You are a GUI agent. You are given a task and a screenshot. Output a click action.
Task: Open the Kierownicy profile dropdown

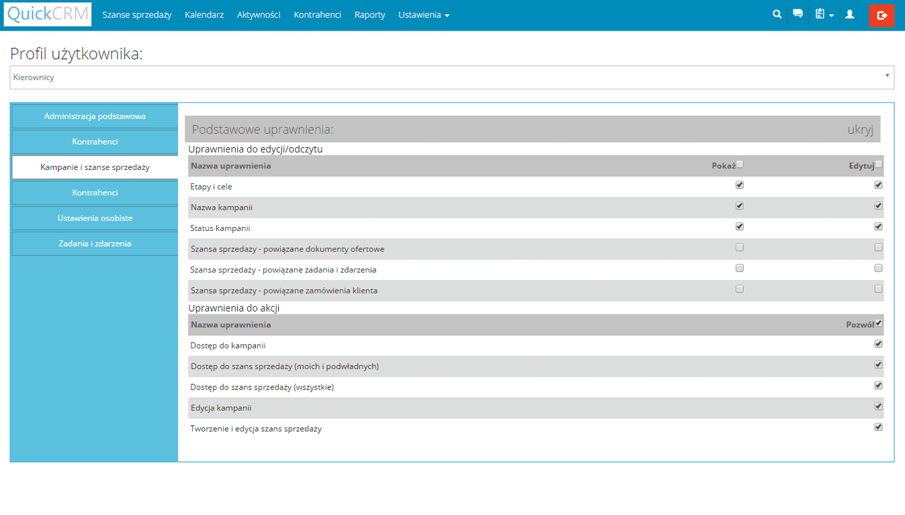pyautogui.click(x=451, y=77)
